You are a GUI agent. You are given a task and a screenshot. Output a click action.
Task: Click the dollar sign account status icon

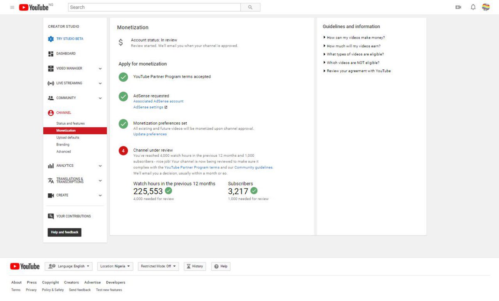pos(121,42)
